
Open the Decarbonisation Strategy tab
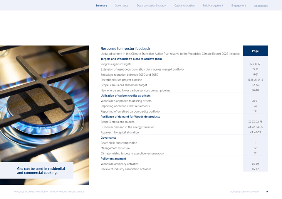tap(151, 6)
